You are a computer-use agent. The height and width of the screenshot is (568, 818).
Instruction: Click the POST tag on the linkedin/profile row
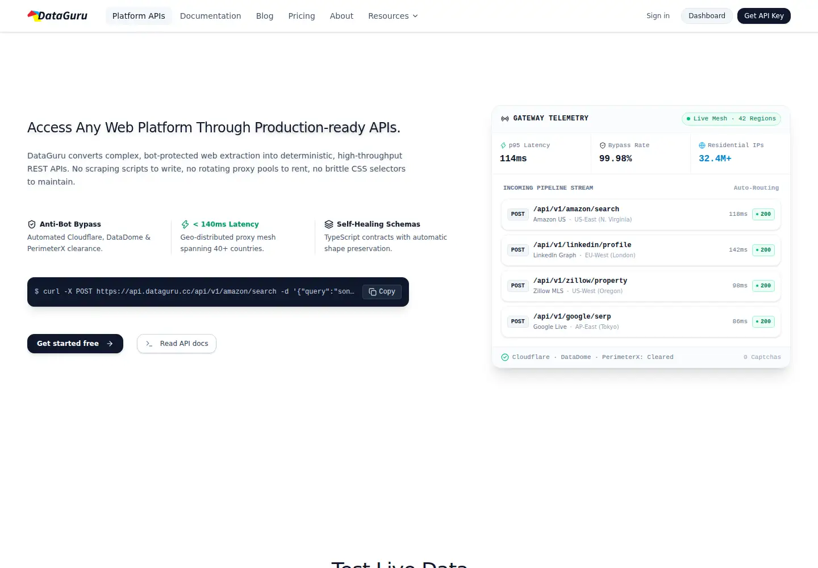click(518, 250)
